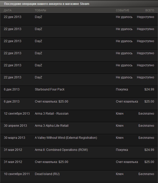Click A Valley Without Wind (External Registration)

tap(66, 138)
